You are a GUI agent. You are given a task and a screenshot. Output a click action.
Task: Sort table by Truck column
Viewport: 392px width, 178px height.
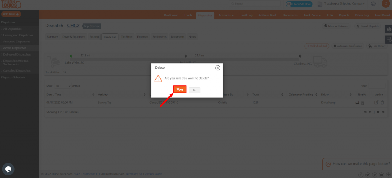coord(267,95)
